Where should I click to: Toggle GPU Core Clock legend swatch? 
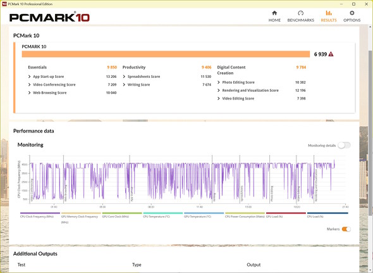[x=122, y=213]
